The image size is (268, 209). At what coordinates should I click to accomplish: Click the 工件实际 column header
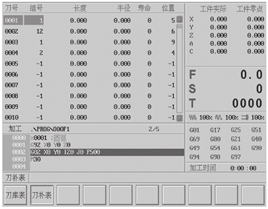coord(213,9)
